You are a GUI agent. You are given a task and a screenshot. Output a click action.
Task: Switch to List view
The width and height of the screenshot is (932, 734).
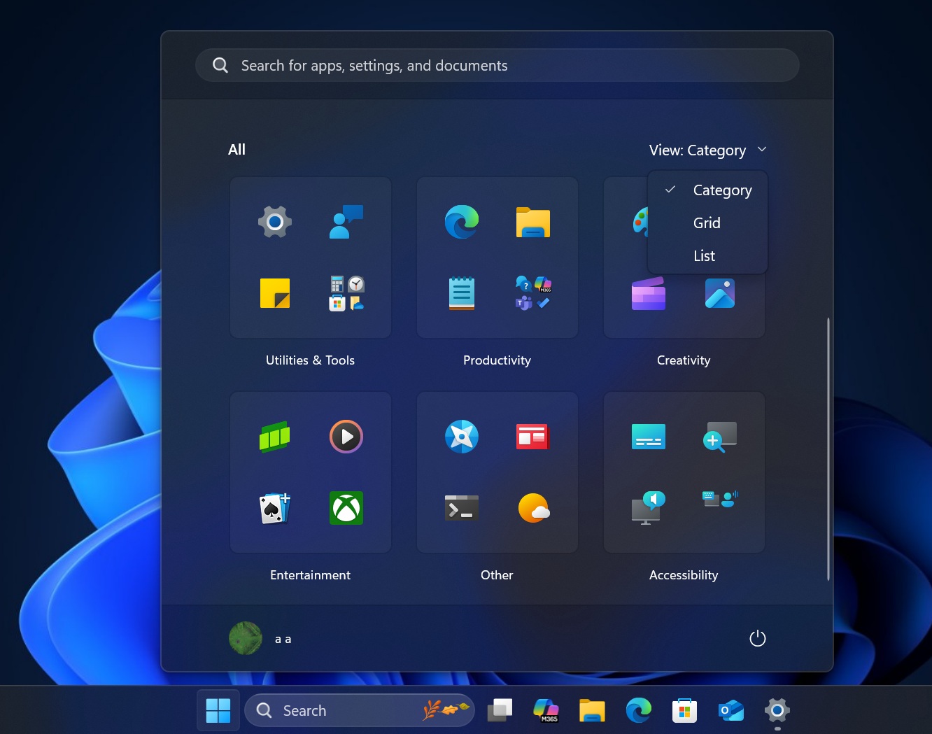pos(704,255)
